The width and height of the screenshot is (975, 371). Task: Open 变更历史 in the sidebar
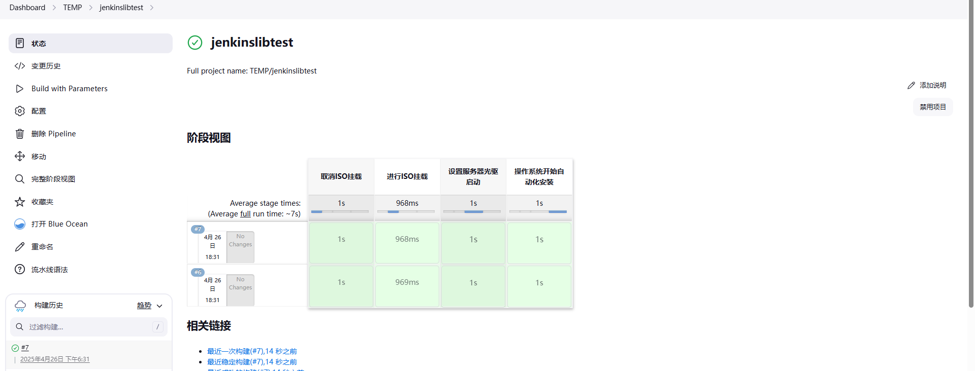tap(90, 66)
